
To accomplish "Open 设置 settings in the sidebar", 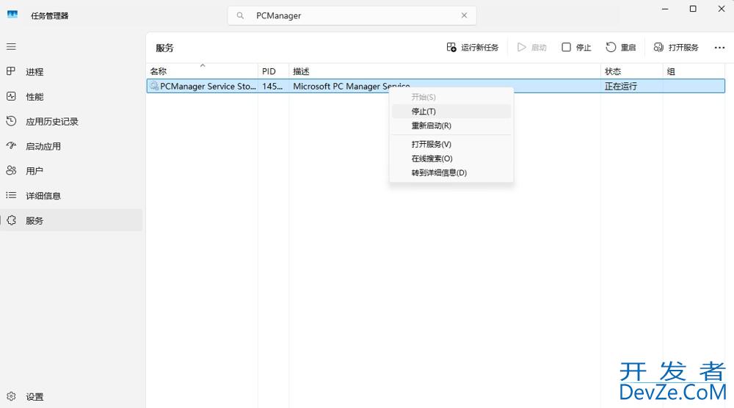I will point(71,397).
